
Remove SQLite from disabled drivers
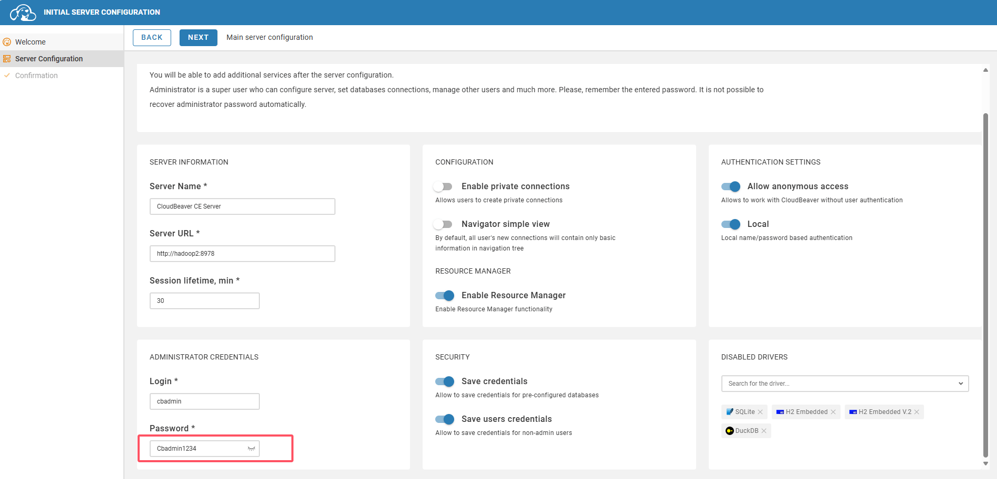click(x=760, y=412)
